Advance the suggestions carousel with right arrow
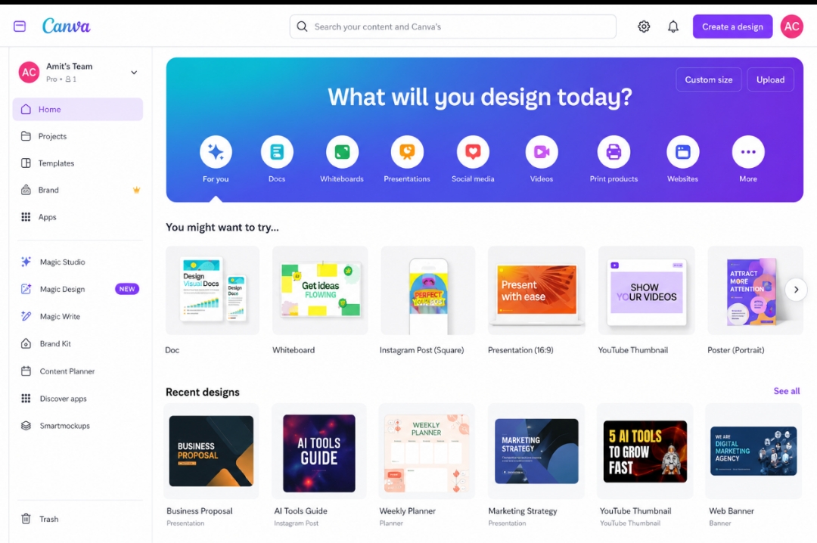Image resolution: width=817 pixels, height=543 pixels. [796, 290]
